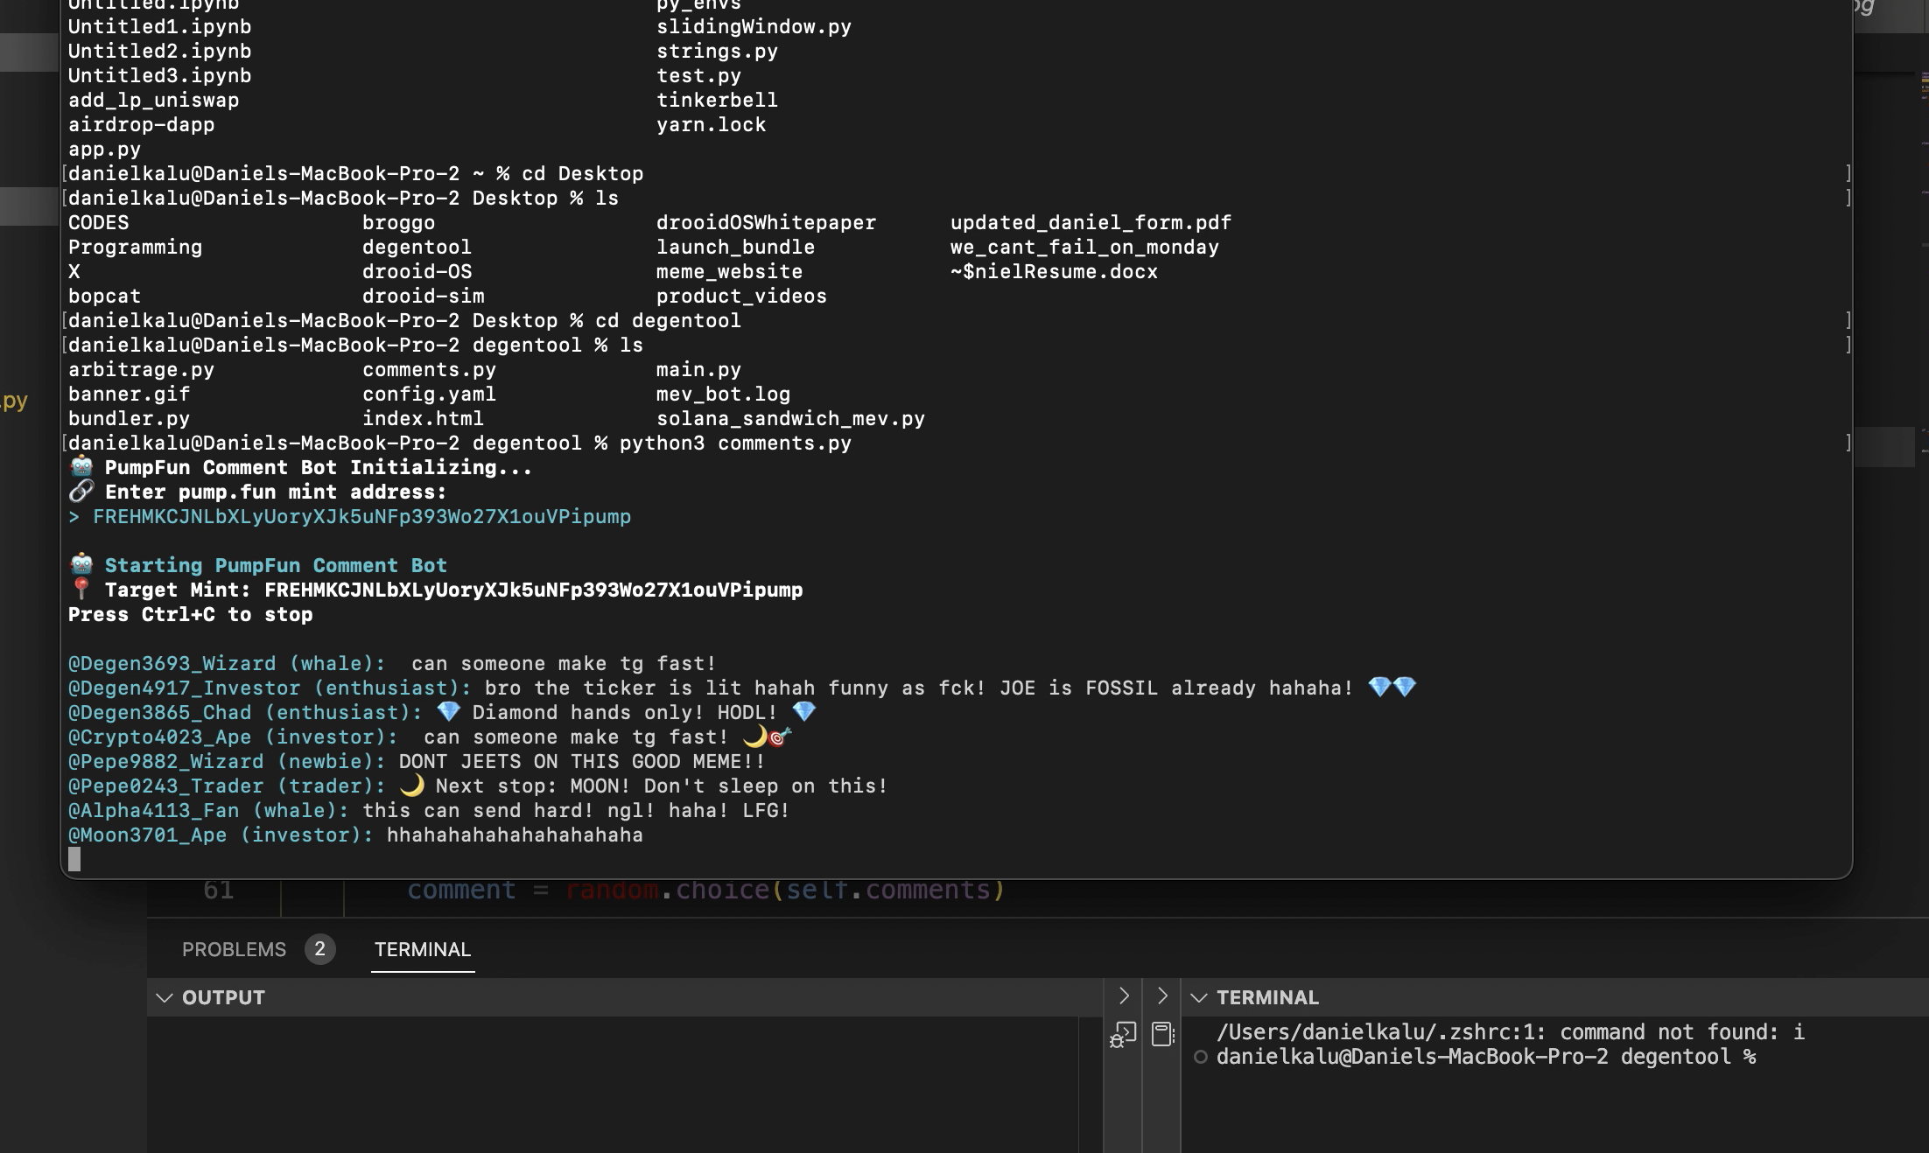The image size is (1929, 1153).
Task: Click the gray circle beside the prompt
Action: coord(1201,1058)
